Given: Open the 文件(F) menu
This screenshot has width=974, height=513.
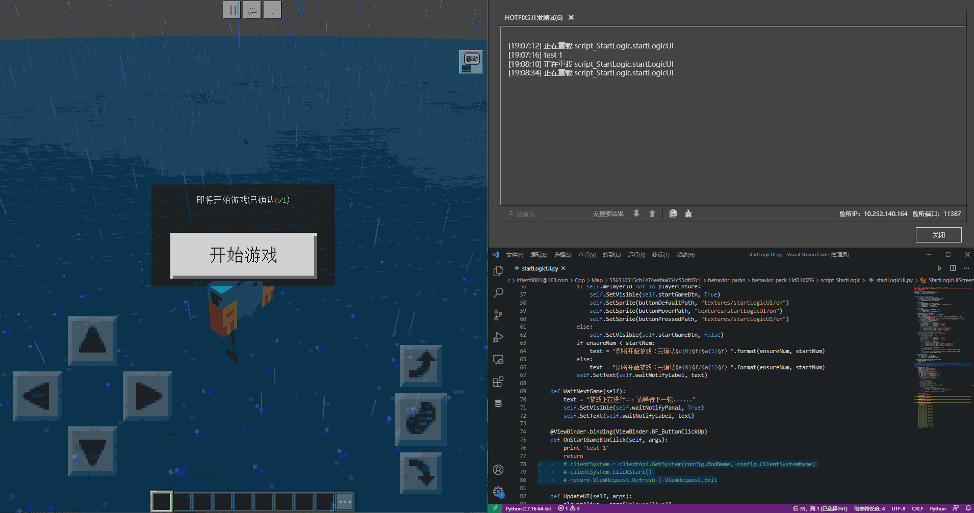Looking at the screenshot, I should pyautogui.click(x=514, y=255).
